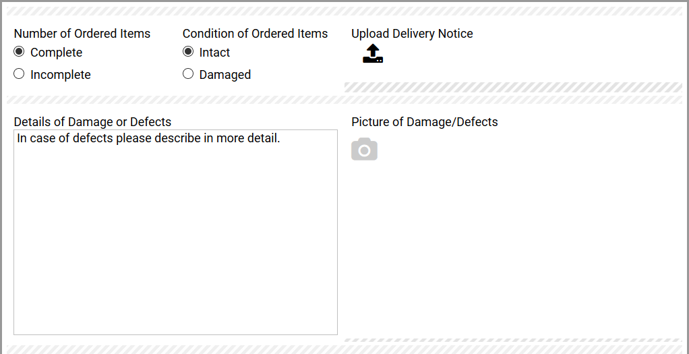
Task: Click the striped divider below the upload icon
Action: tap(512, 87)
